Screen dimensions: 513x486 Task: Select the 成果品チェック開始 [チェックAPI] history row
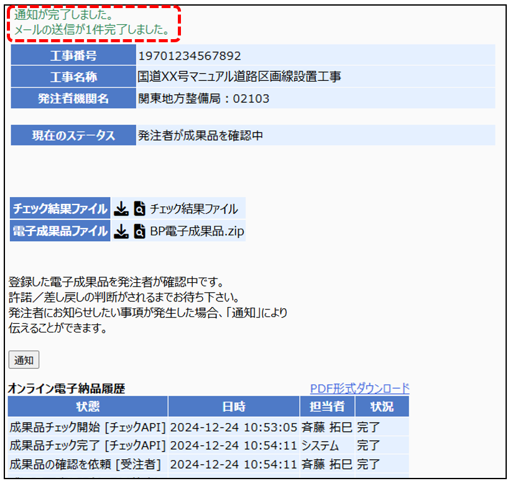tap(88, 427)
